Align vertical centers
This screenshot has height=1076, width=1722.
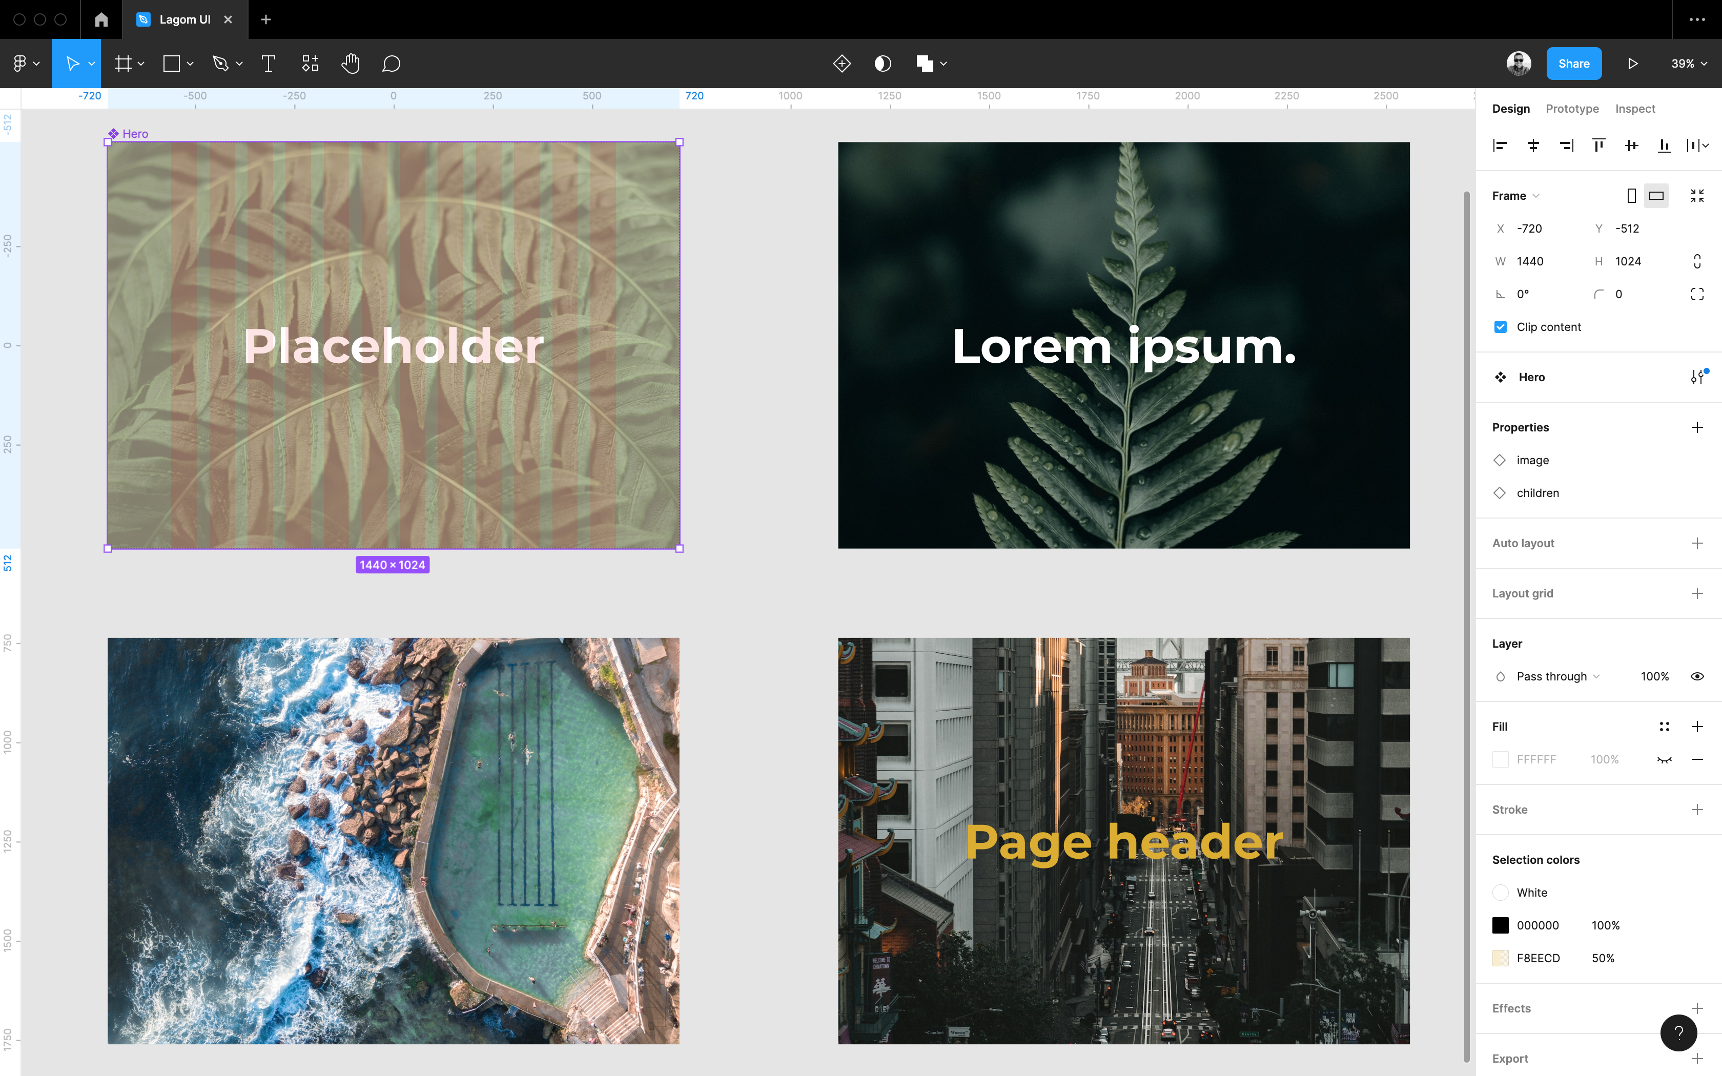(1632, 146)
